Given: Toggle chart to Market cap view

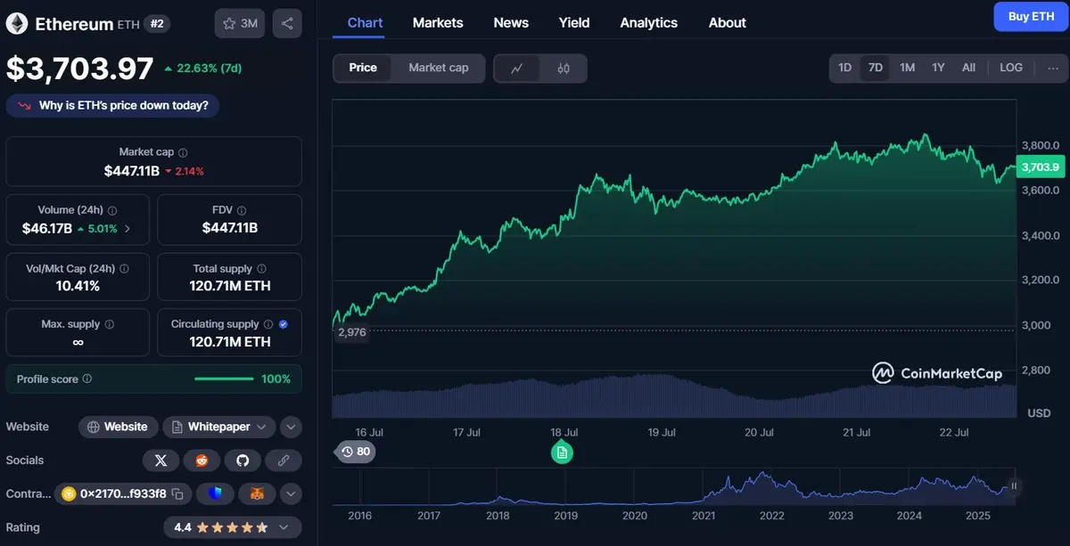Looking at the screenshot, I should click(x=438, y=68).
